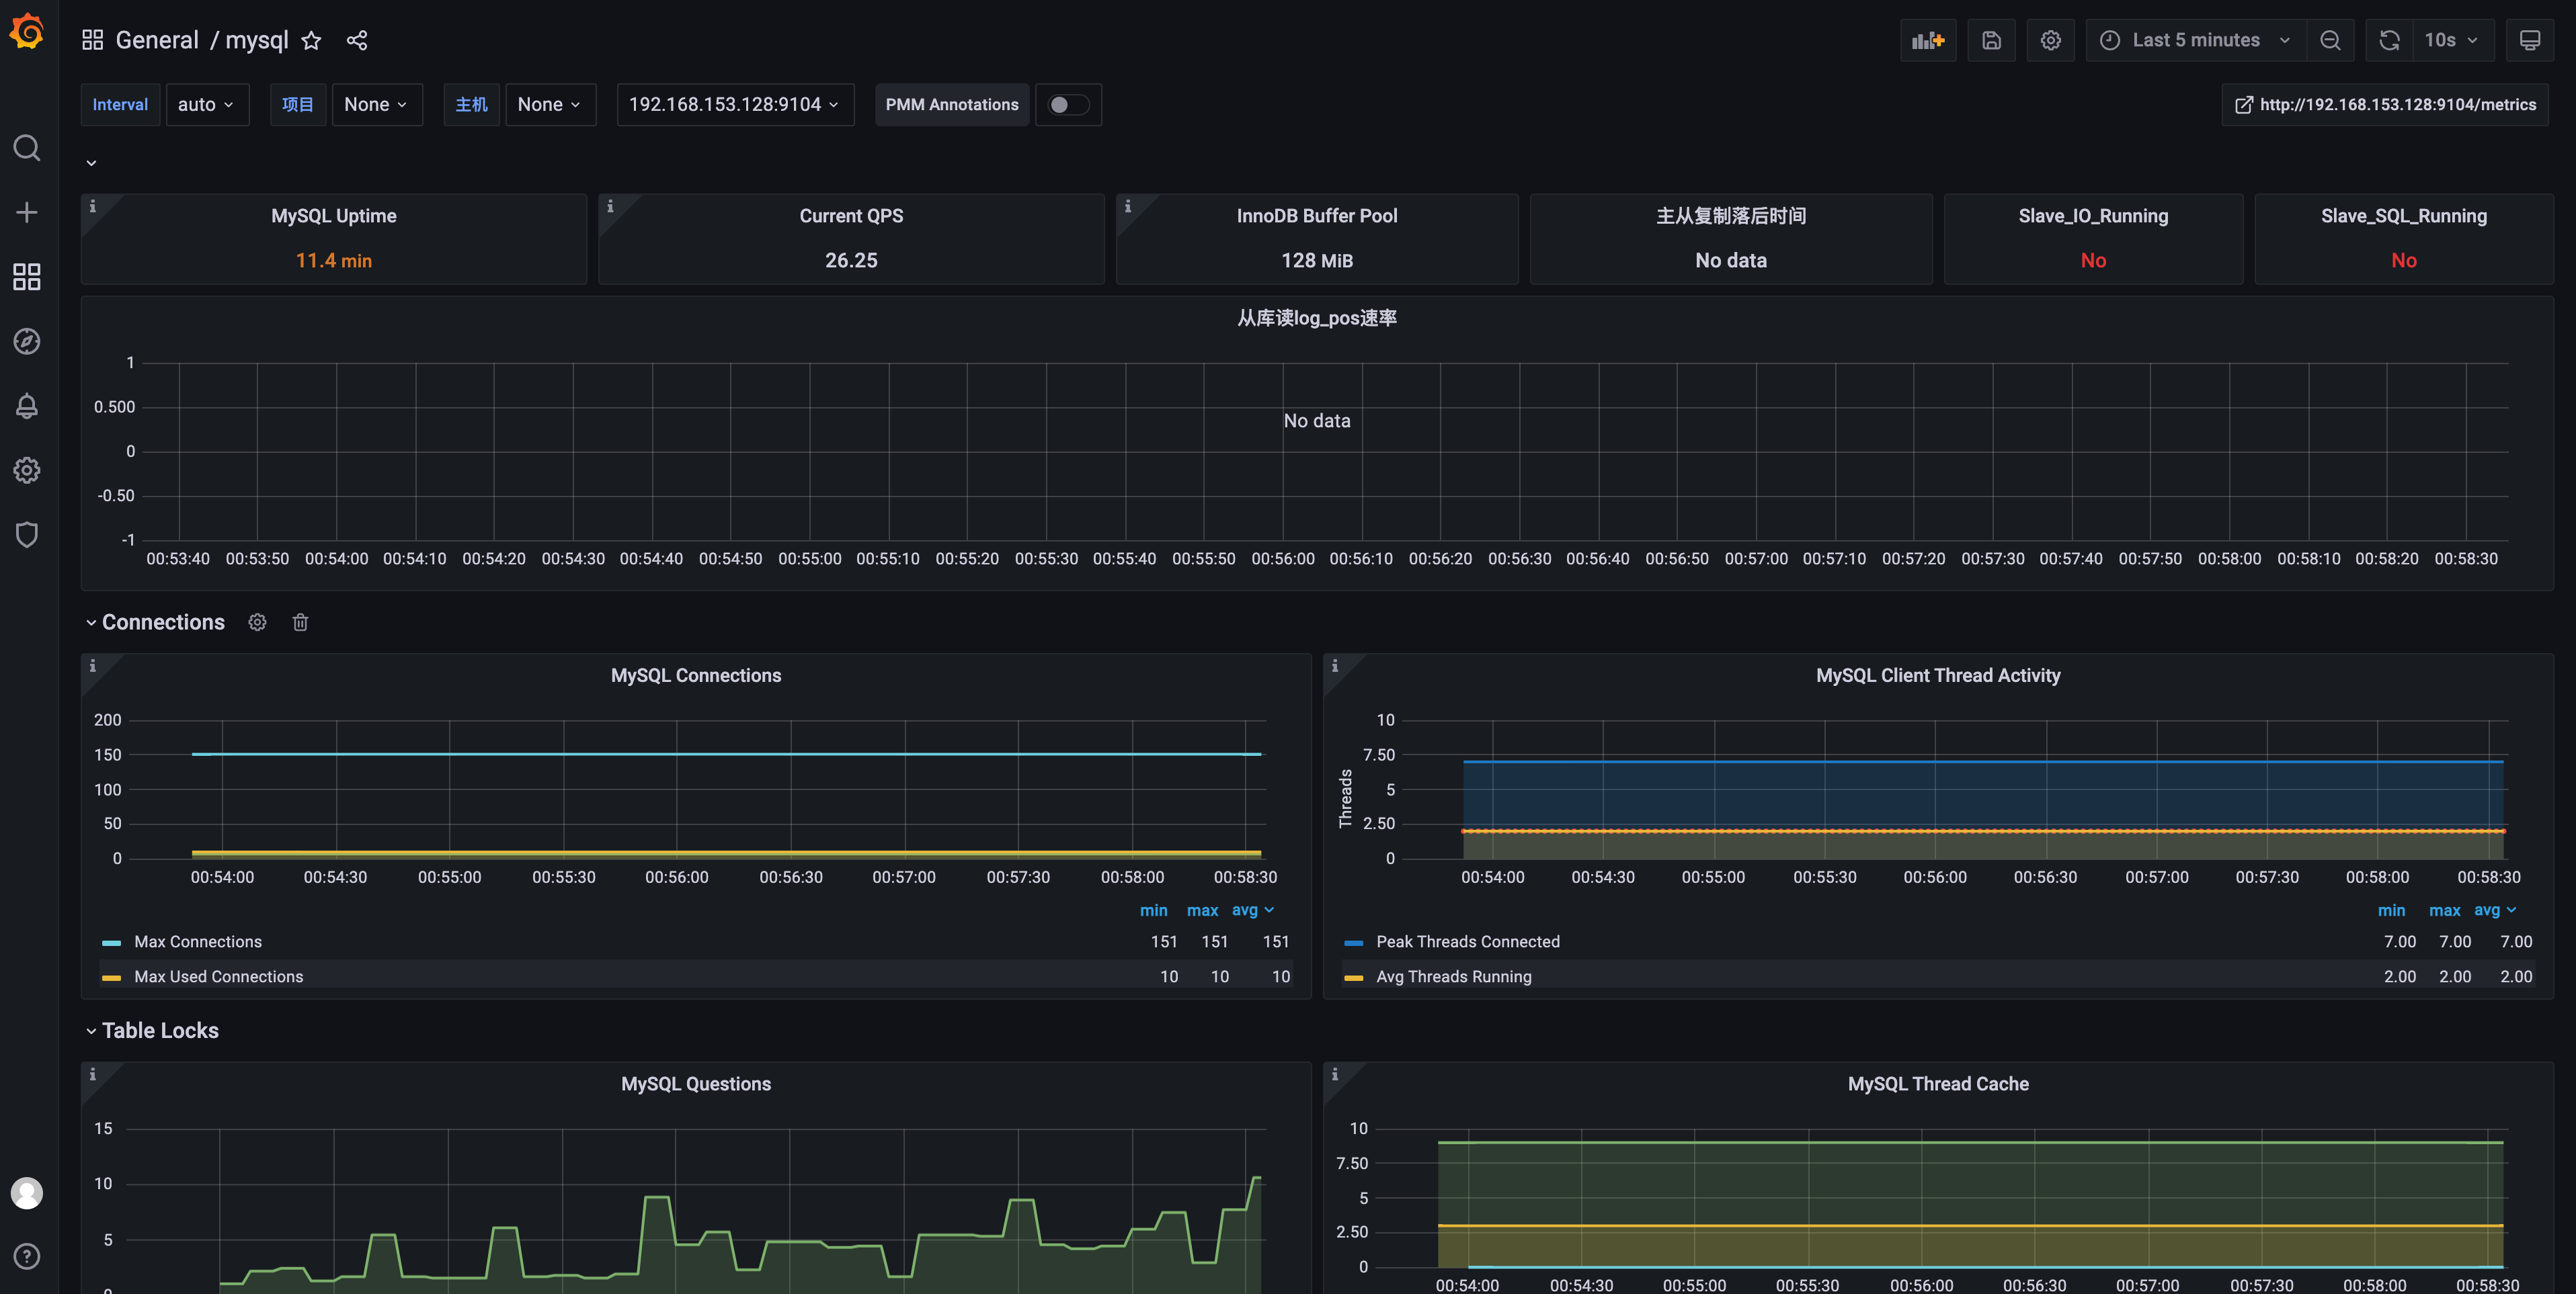Zoom out the time range

(x=2330, y=40)
